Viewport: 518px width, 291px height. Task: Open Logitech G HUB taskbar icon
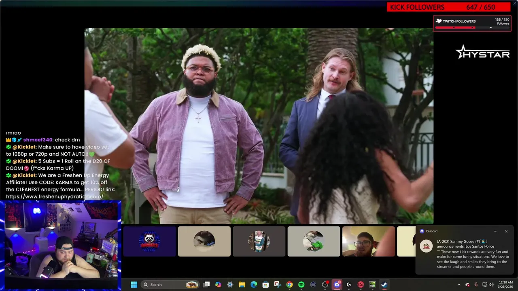(348, 285)
